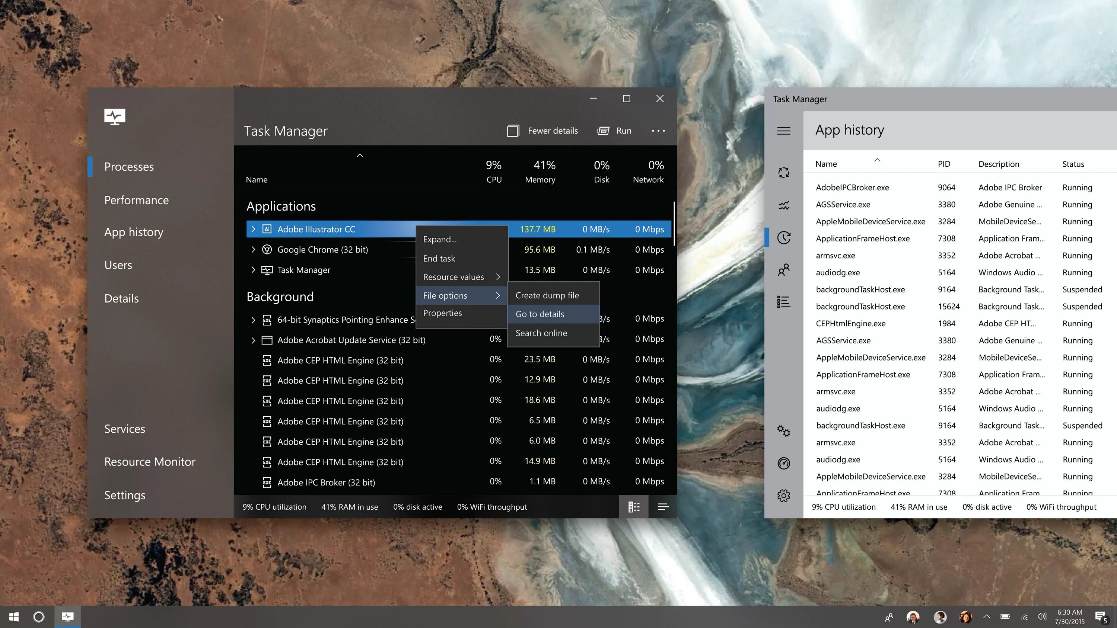This screenshot has width=1117, height=628.
Task: Expand the Google Chrome (32 bit) process
Action: [x=253, y=250]
